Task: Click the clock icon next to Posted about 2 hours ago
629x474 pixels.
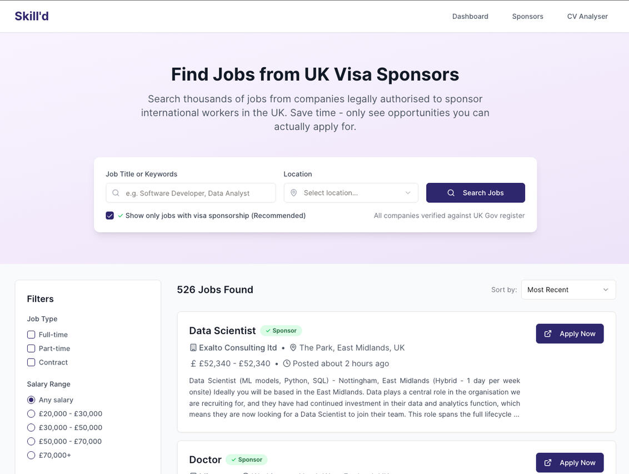Action: click(286, 363)
